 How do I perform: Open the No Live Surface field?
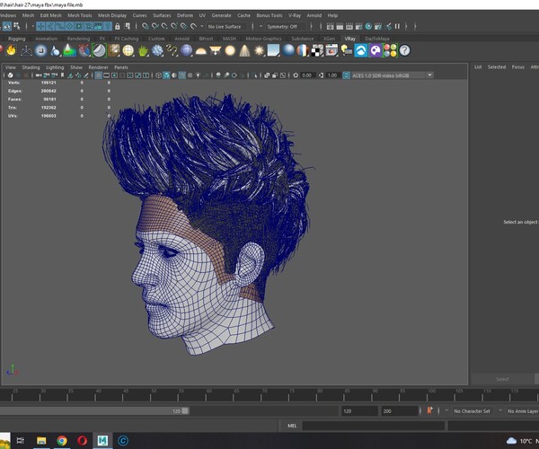(225, 26)
